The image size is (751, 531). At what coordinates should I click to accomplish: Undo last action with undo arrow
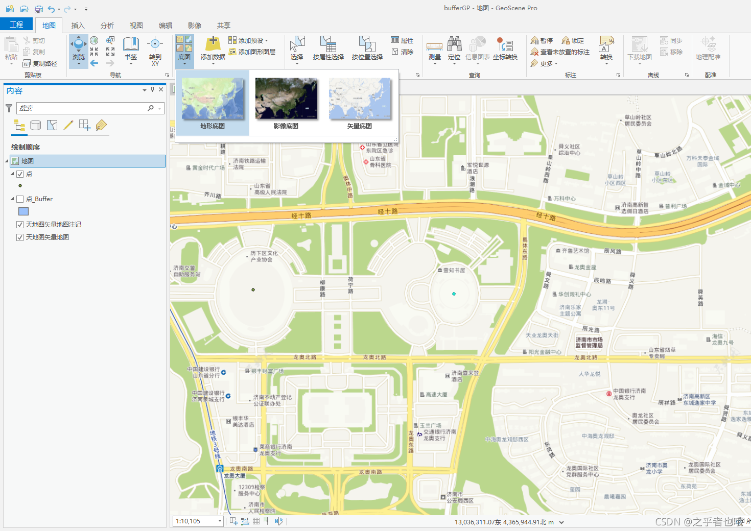pos(52,9)
